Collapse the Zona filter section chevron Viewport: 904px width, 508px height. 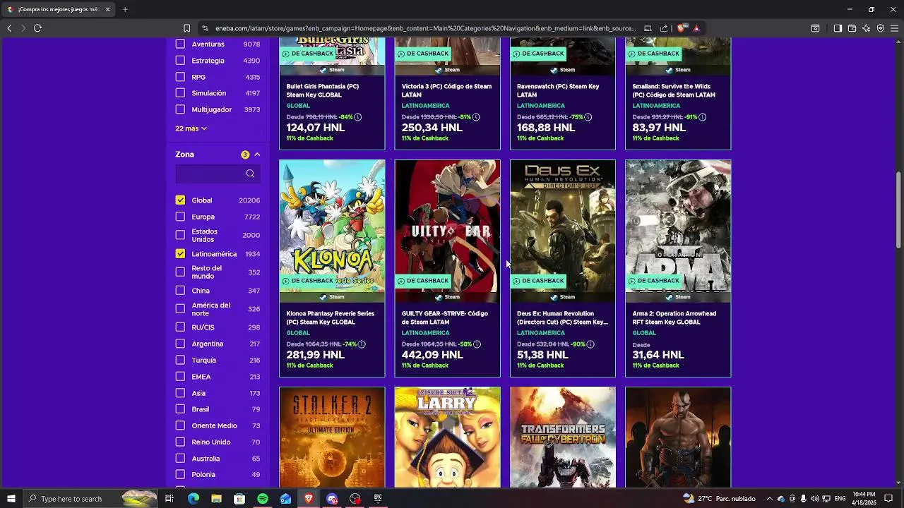pyautogui.click(x=257, y=155)
